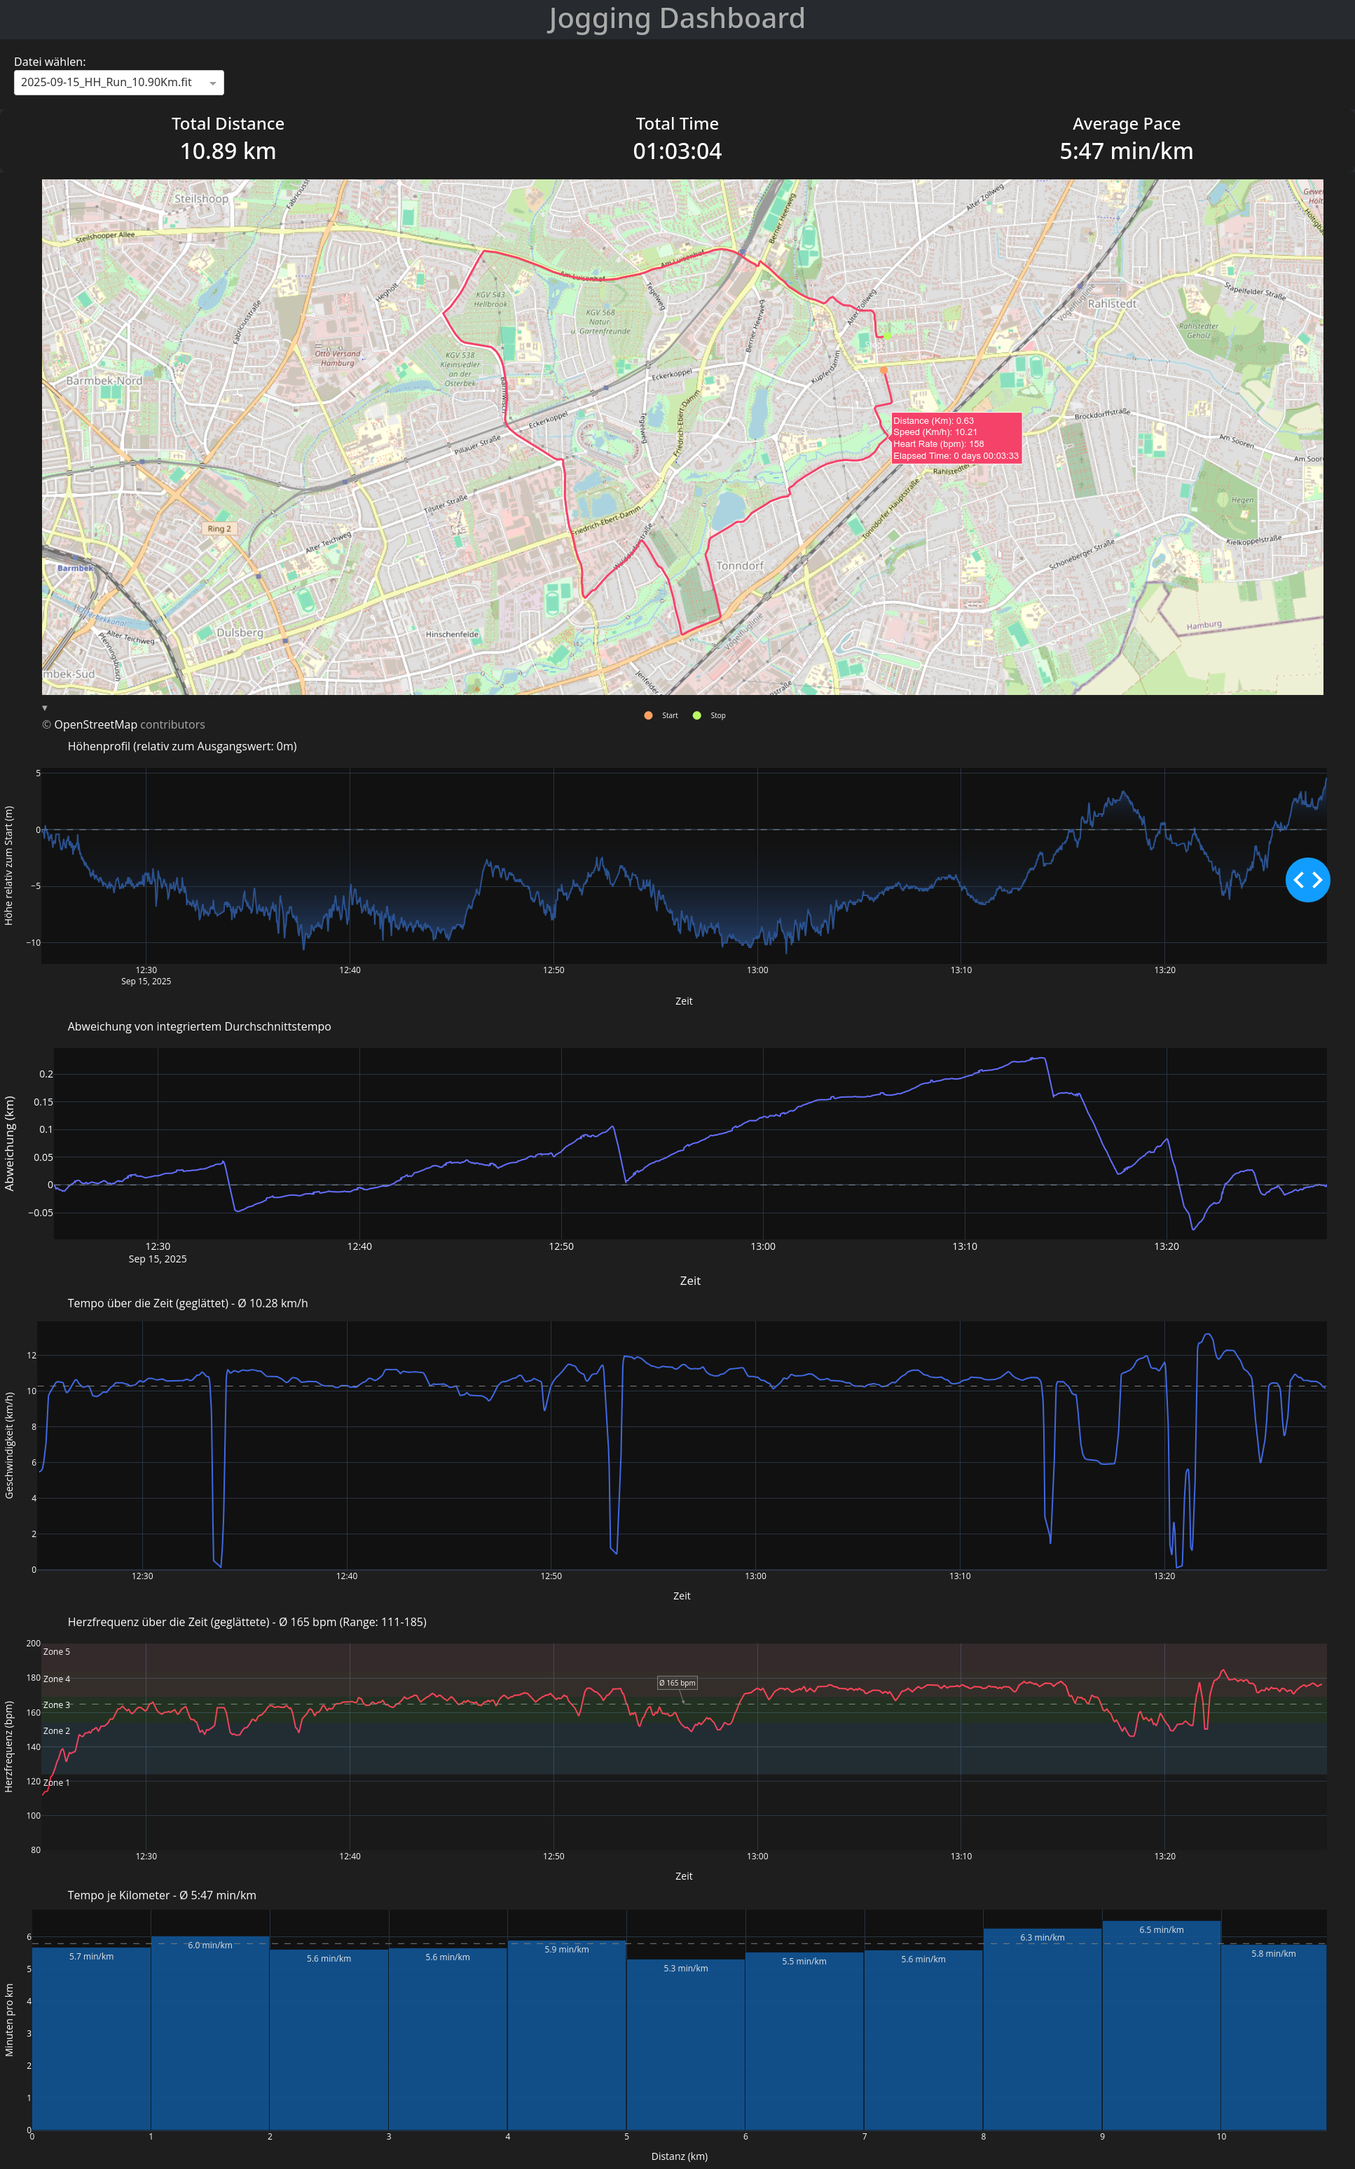Screen dimensions: 1355x2169
Task: Click the pink route info tooltip
Action: click(956, 438)
